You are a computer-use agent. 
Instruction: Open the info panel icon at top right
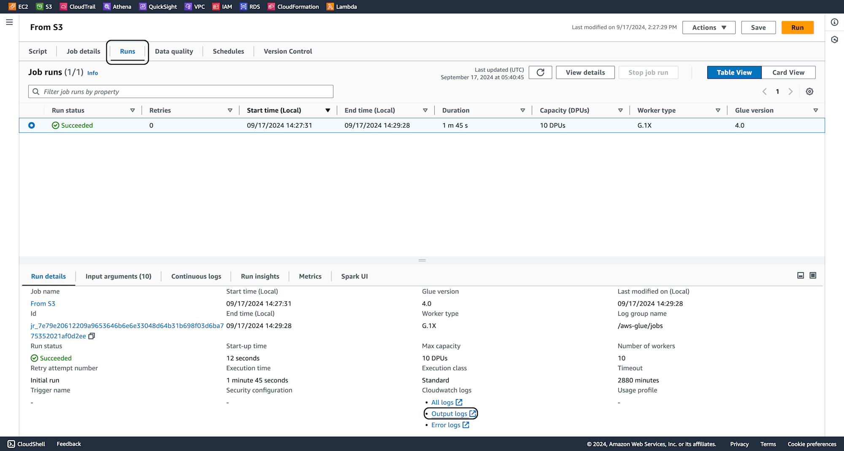click(x=834, y=22)
